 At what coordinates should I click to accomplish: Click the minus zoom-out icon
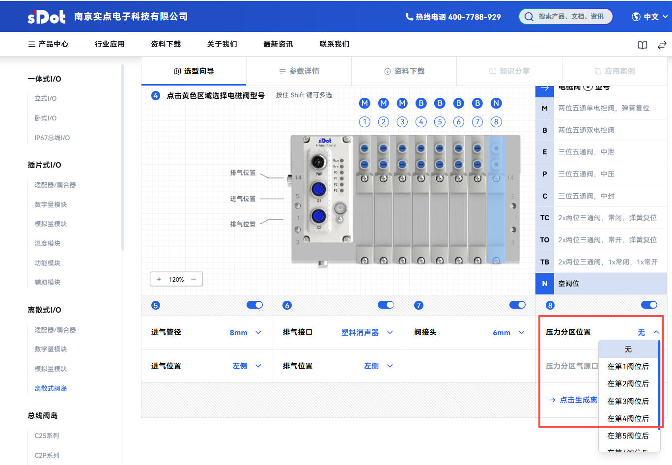[194, 279]
